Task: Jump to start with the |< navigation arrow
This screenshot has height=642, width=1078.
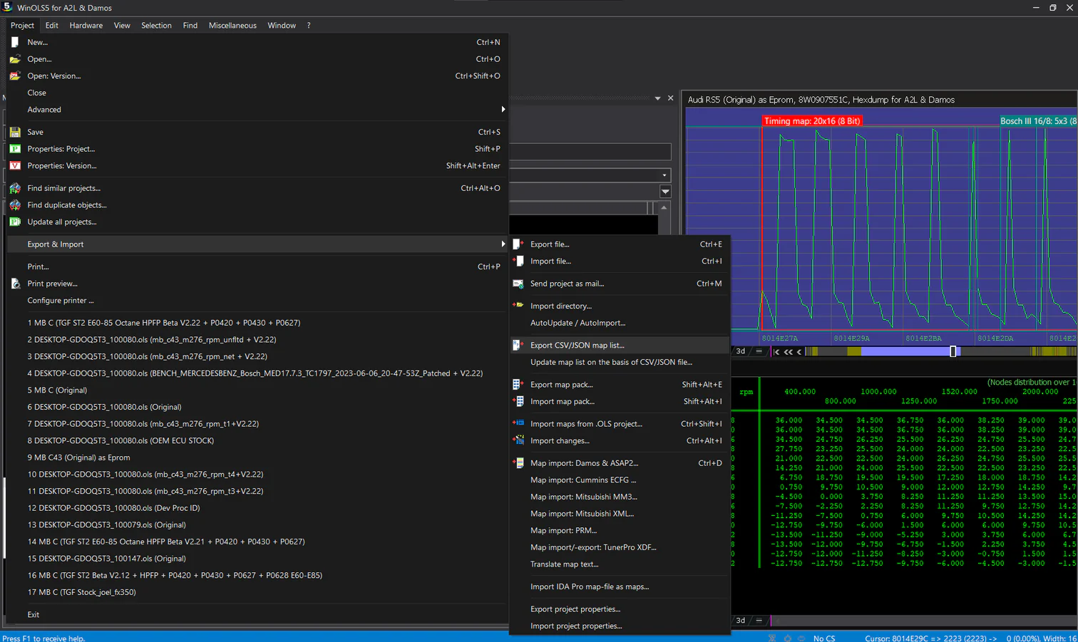Action: point(776,351)
